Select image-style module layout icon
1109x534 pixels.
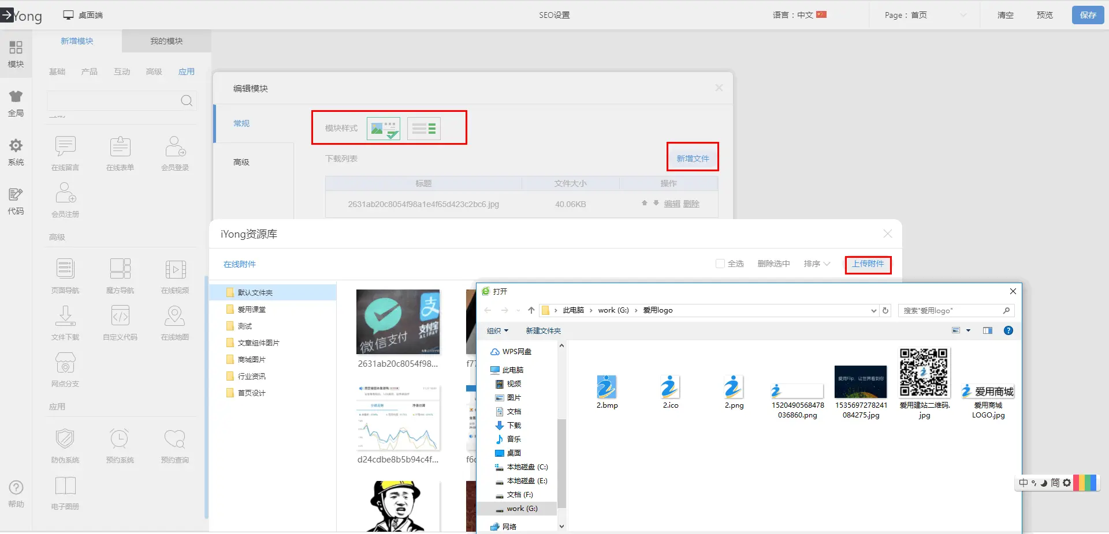[x=384, y=129]
